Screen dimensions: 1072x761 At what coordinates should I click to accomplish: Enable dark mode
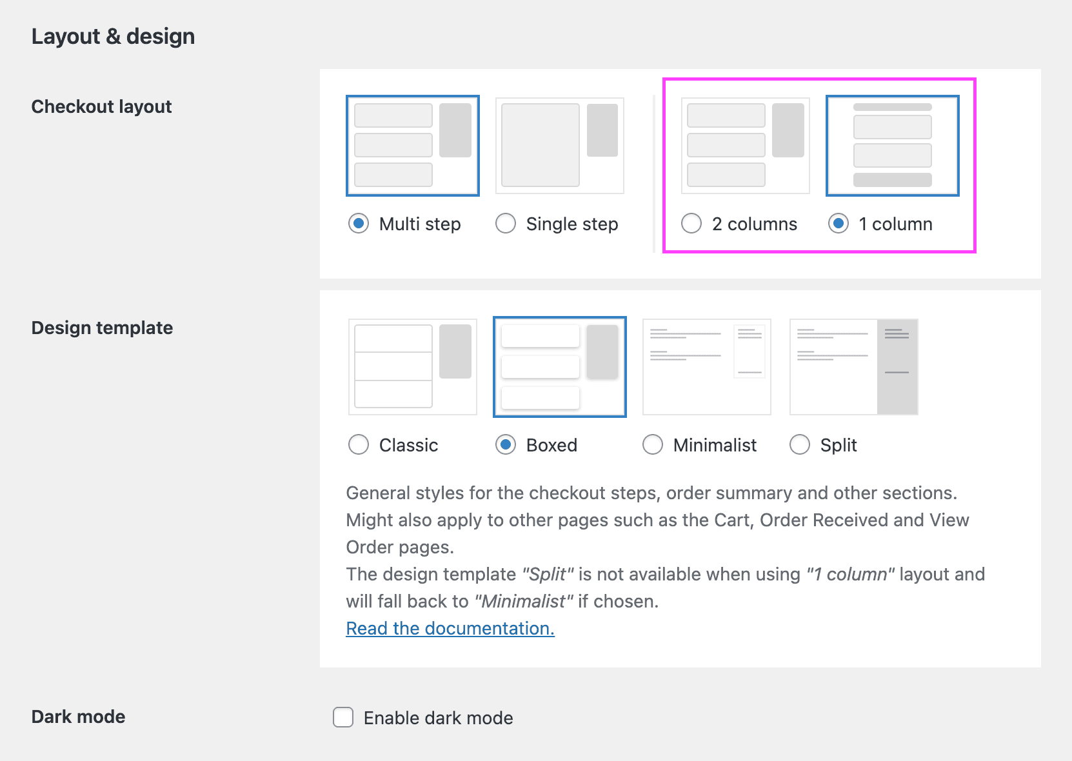[342, 717]
